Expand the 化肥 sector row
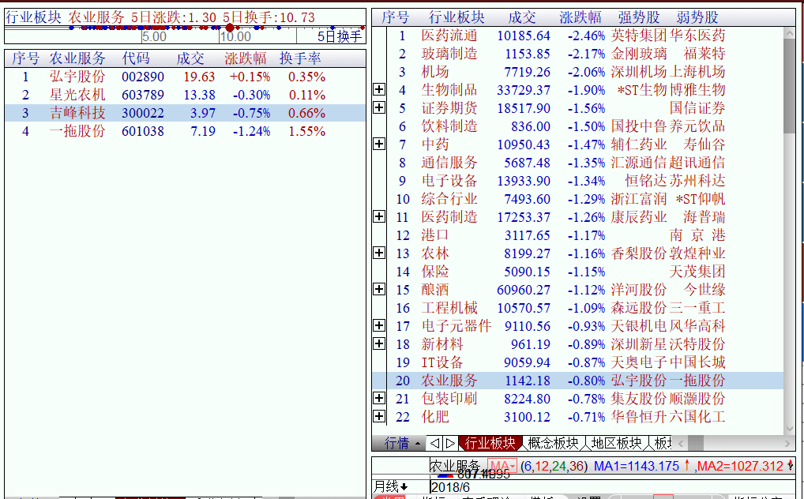The width and height of the screenshot is (804, 499). tap(379, 416)
